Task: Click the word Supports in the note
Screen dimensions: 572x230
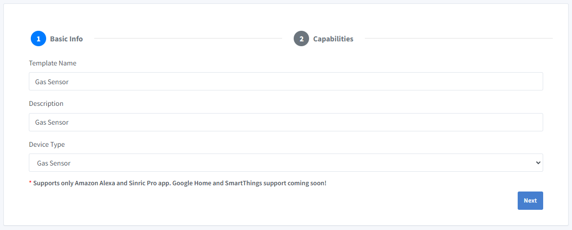Action: [x=47, y=183]
